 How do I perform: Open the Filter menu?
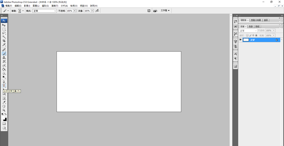click(x=55, y=6)
